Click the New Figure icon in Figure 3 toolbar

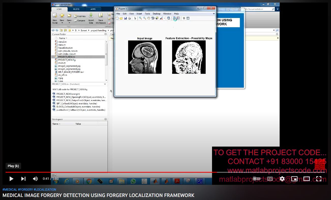coord(117,18)
